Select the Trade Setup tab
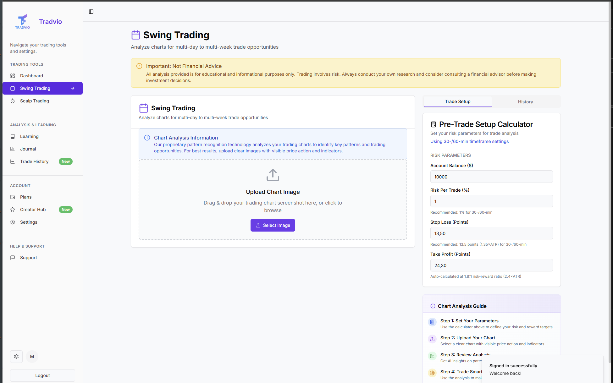Screen dimensions: 613x383 (457, 101)
